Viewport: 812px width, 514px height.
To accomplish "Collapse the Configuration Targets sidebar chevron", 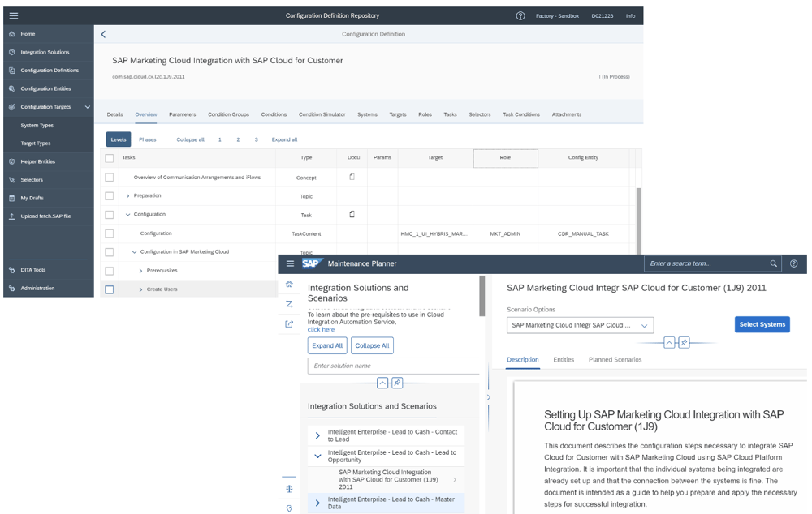I will point(88,107).
